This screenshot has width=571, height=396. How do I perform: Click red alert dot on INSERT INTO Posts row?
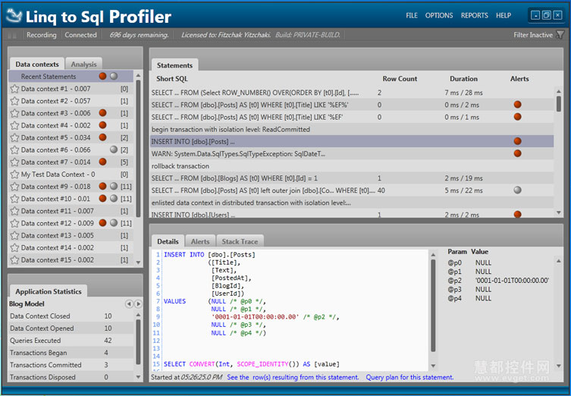[x=517, y=141]
